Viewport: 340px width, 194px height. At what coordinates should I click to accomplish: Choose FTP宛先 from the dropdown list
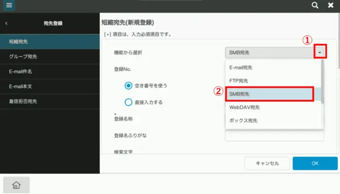272,81
